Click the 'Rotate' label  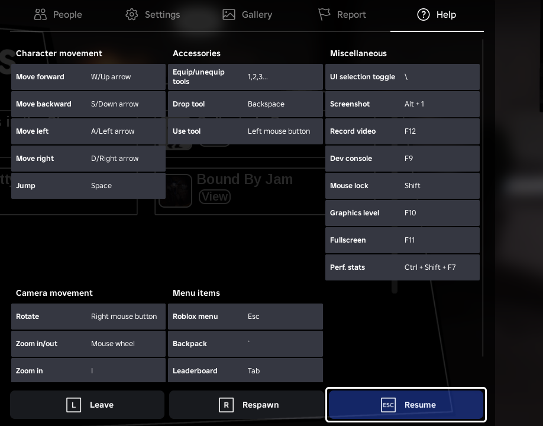coord(27,317)
